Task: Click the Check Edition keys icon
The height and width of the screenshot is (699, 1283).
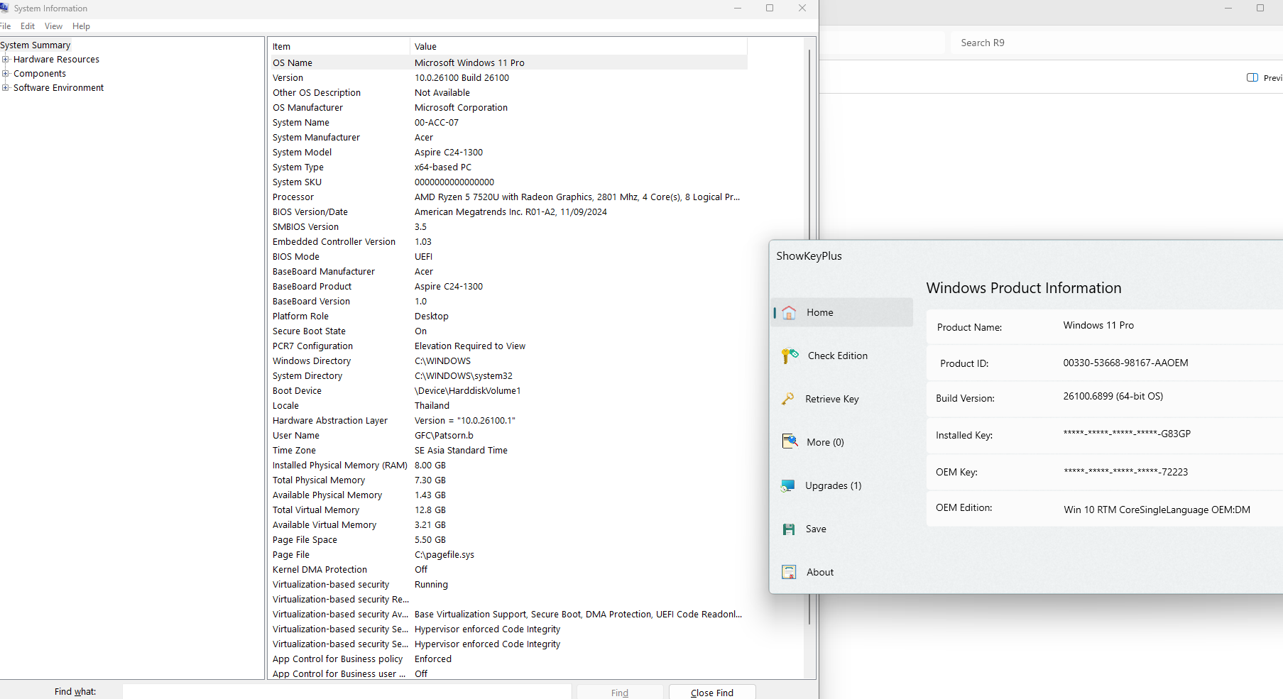Action: 790,356
